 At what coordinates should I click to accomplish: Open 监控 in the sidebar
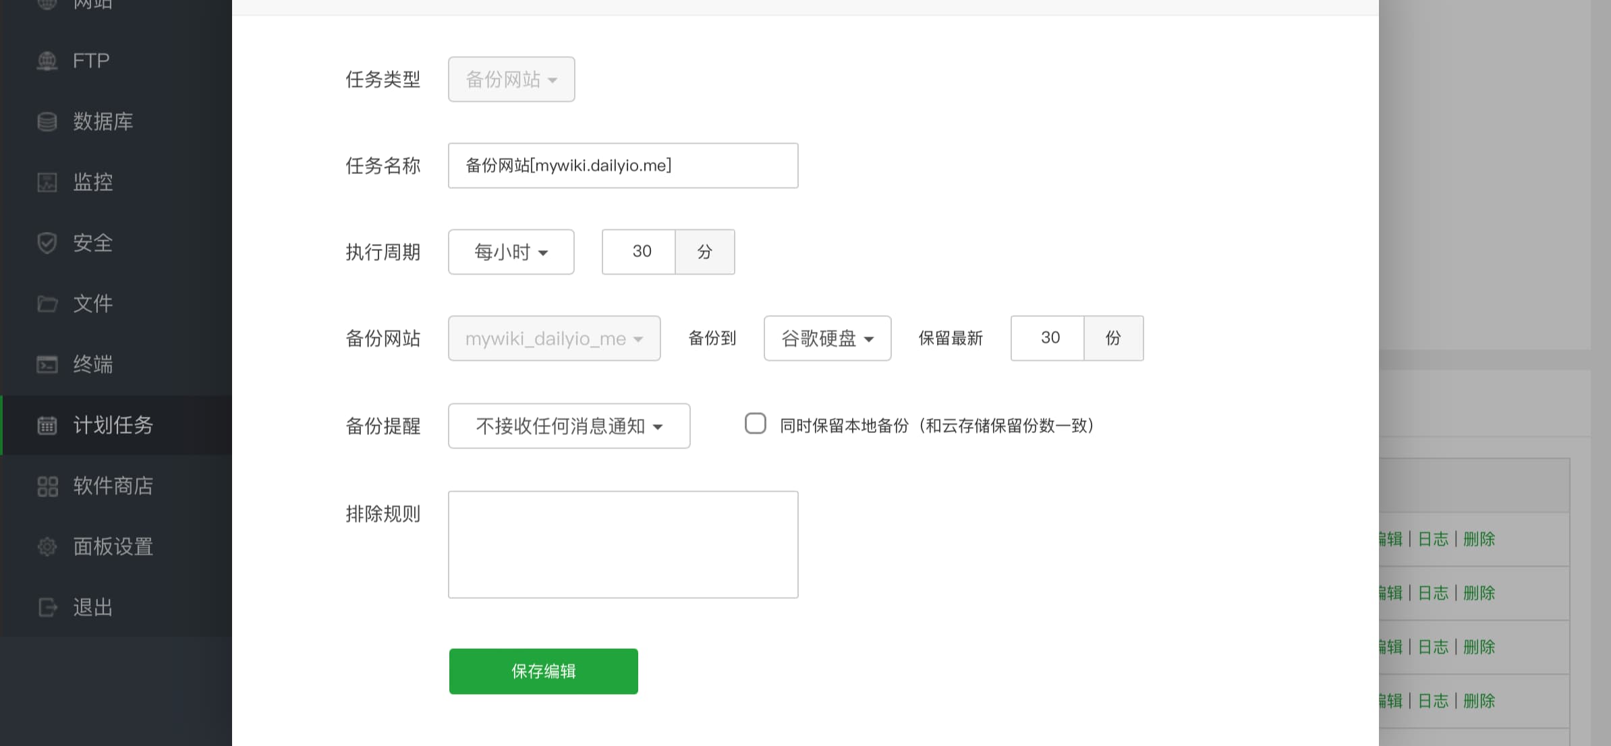pyautogui.click(x=116, y=182)
